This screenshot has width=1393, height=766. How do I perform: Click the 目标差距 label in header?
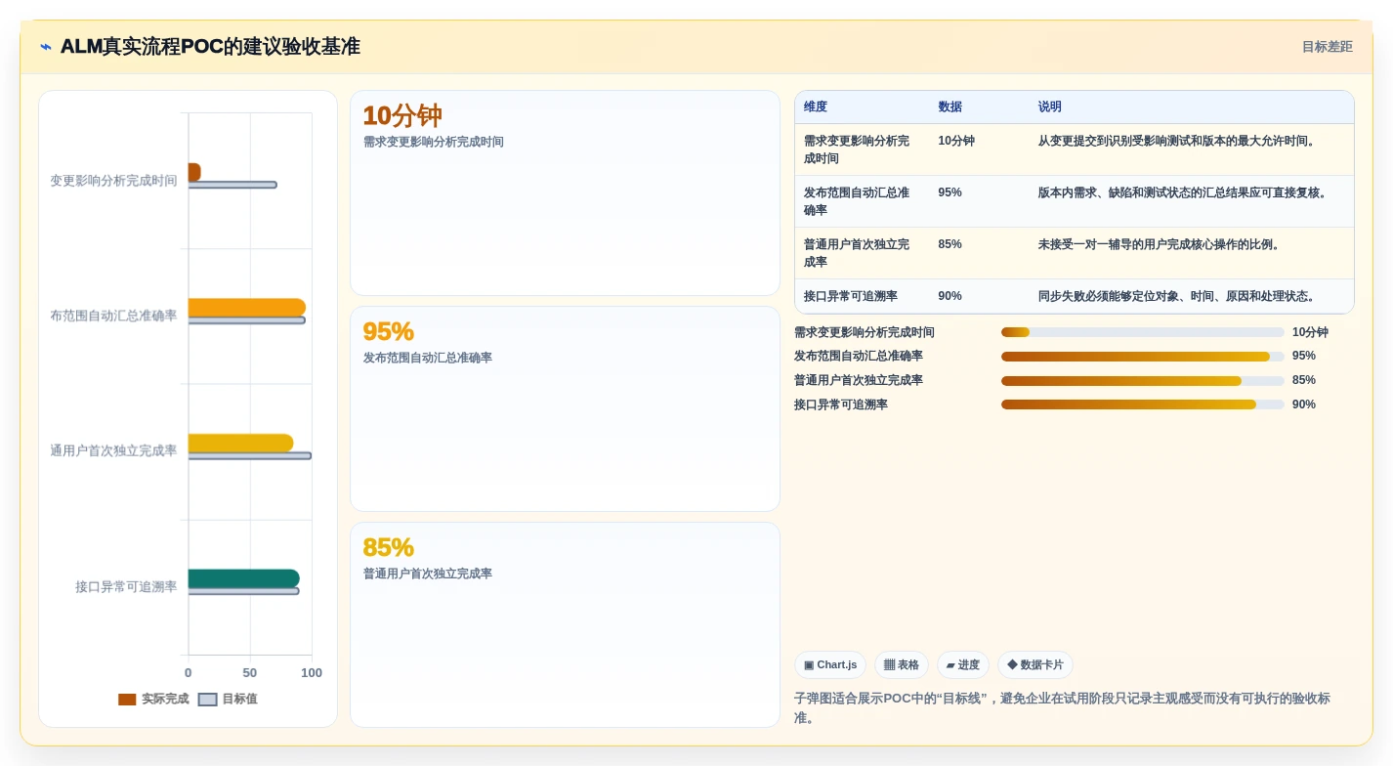pyautogui.click(x=1327, y=47)
